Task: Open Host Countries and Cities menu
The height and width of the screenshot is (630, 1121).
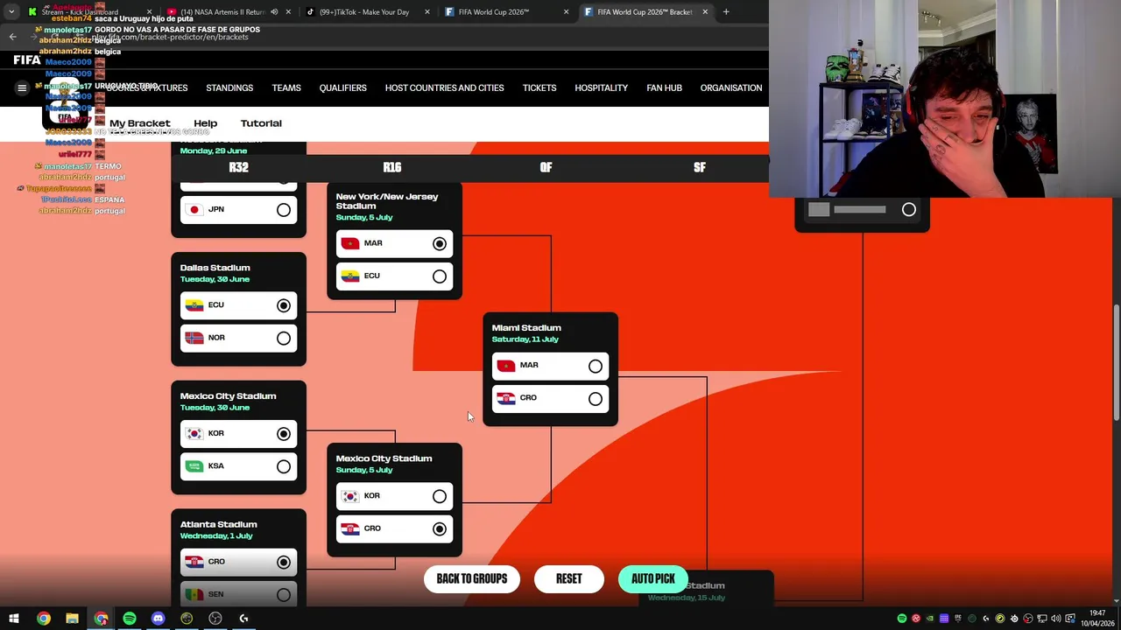Action: pyautogui.click(x=444, y=87)
